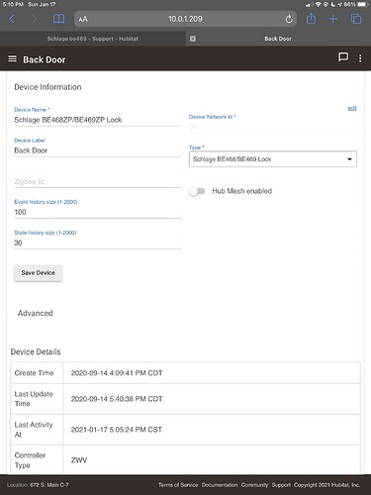Close the Back Door browser tab
Viewport: 371px width, 495px height.
(x=193, y=39)
